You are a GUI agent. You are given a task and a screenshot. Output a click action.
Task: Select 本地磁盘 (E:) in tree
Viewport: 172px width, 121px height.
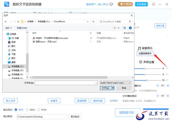(16, 74)
